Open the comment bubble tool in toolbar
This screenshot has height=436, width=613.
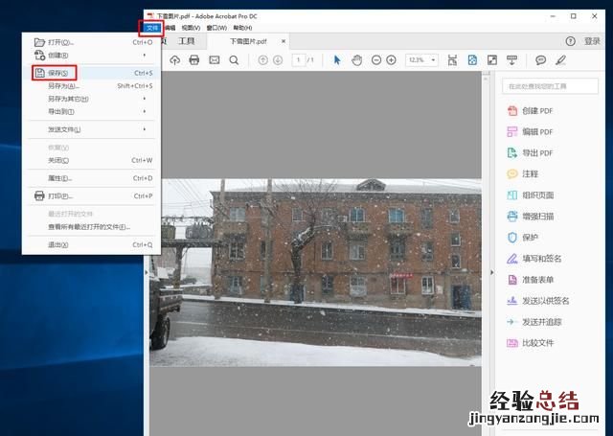pos(540,59)
